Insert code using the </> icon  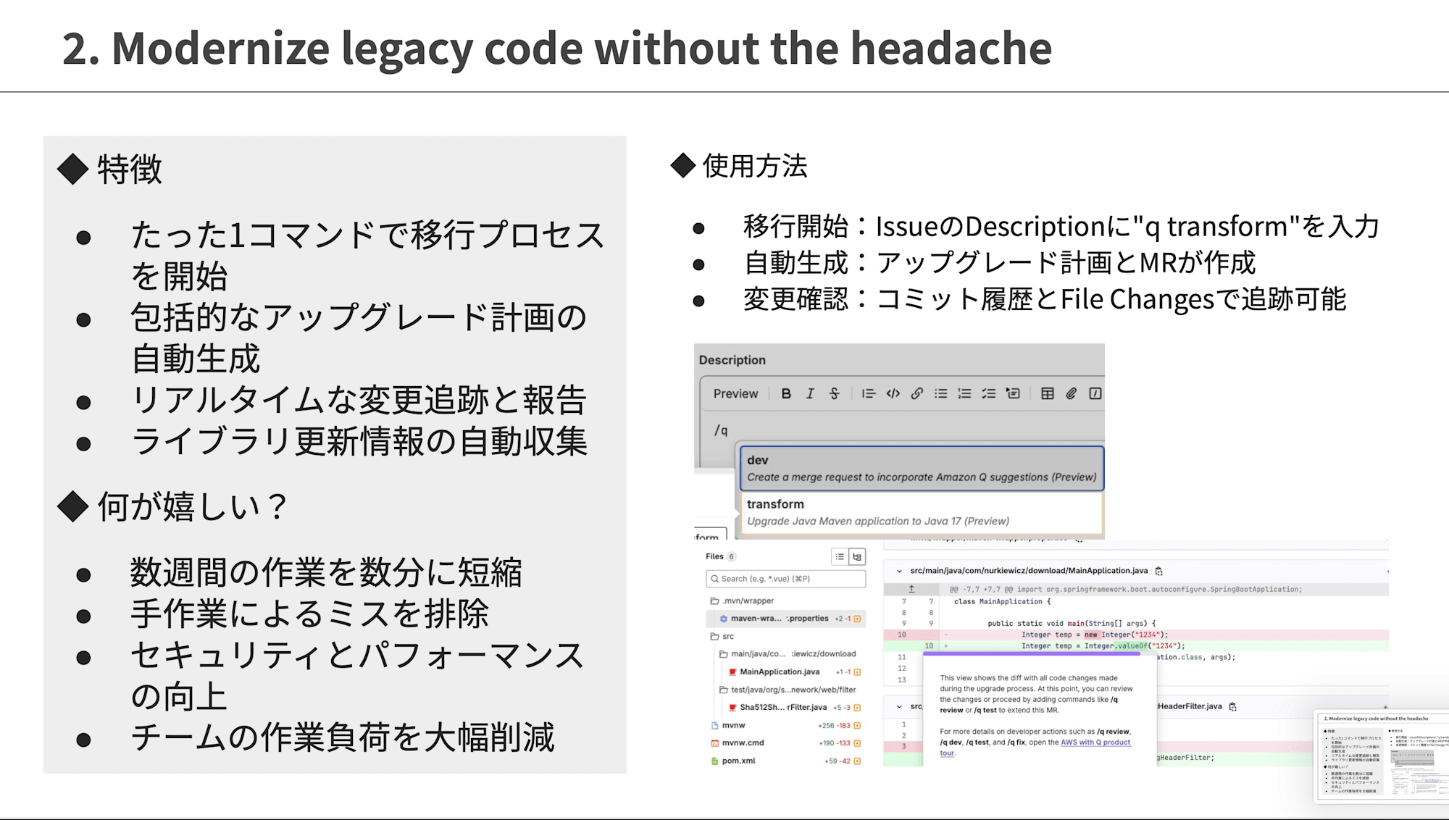(x=893, y=393)
